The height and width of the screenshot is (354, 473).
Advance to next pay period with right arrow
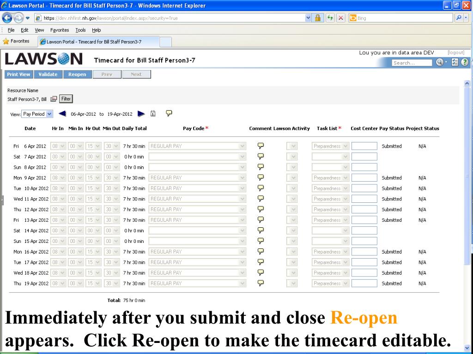pyautogui.click(x=141, y=113)
